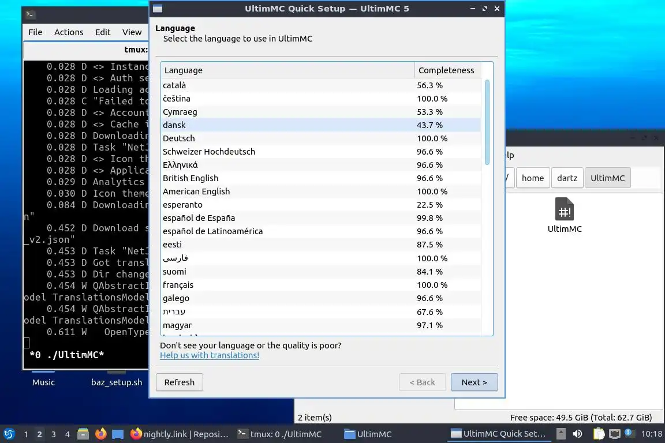The height and width of the screenshot is (443, 665).
Task: Select the Hebrew עברית language row
Action: click(320, 311)
